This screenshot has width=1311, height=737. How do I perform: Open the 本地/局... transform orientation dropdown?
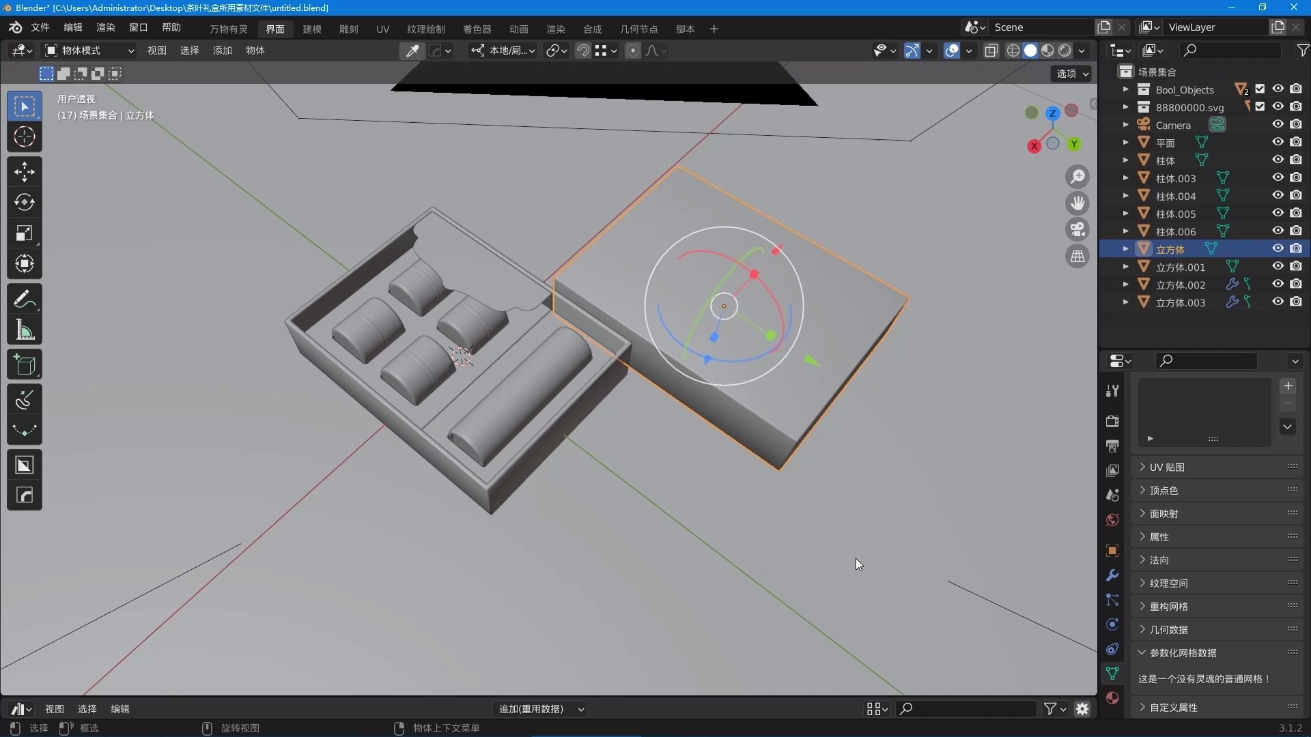pos(503,50)
